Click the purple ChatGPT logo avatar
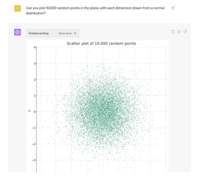This screenshot has width=201, height=189. pos(18,32)
